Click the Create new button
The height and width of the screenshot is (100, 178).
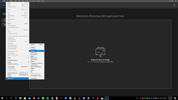tap(4, 20)
